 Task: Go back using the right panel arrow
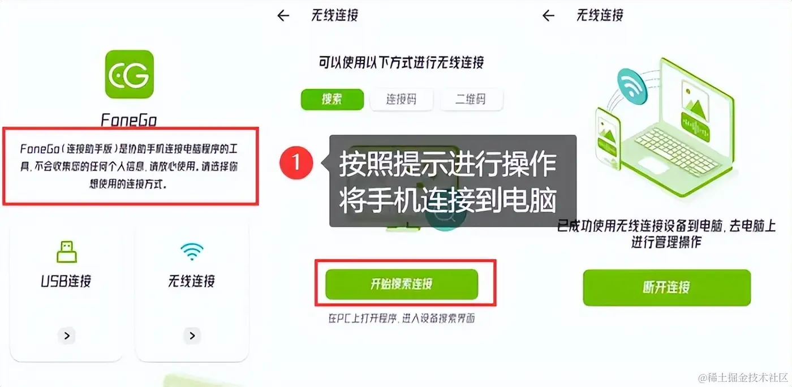pos(548,16)
